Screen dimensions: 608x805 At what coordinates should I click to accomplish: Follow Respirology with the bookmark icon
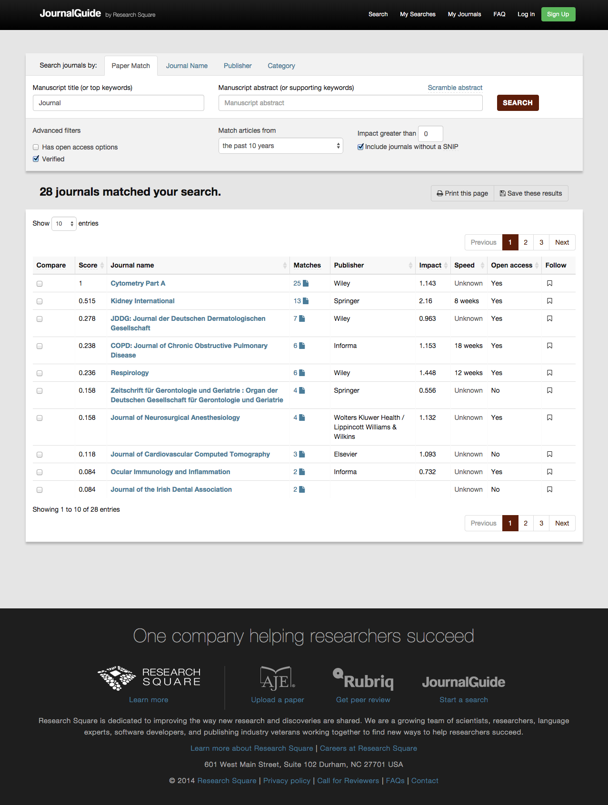click(549, 373)
